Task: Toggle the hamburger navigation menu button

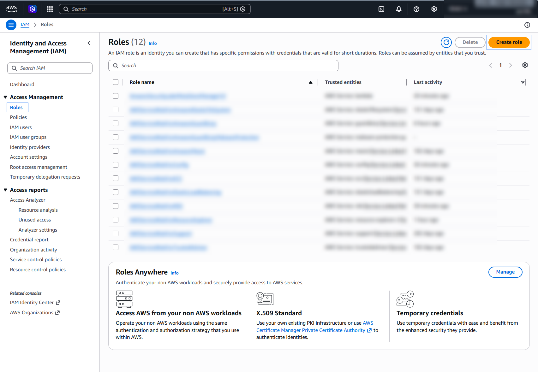Action: (x=11, y=25)
